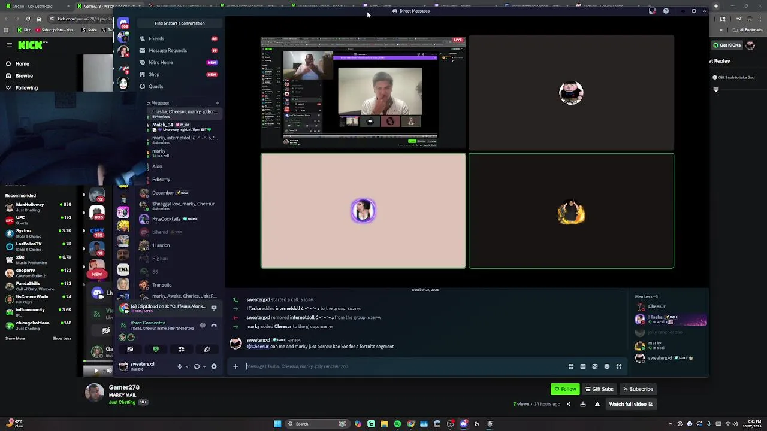Click the Friends icon in Discord
This screenshot has width=767, height=431.
click(x=142, y=38)
